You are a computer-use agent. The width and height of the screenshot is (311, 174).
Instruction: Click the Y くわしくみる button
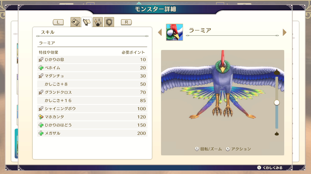(270, 168)
